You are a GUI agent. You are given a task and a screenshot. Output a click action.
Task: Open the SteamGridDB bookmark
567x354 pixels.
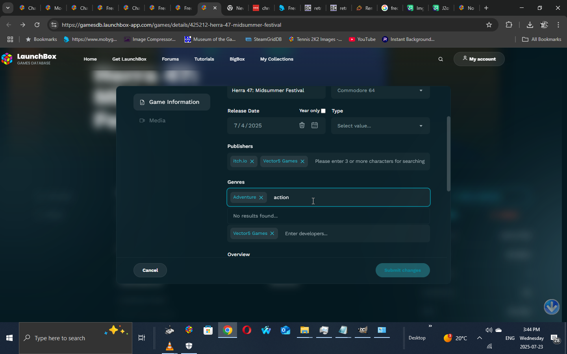[264, 39]
